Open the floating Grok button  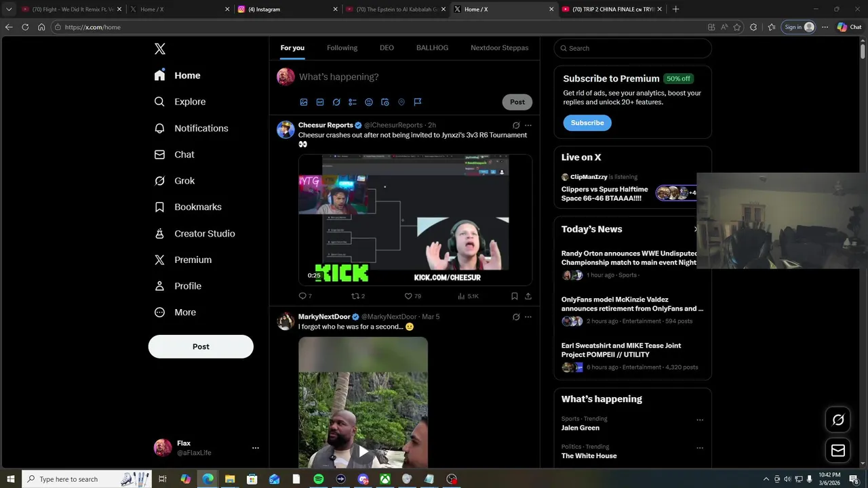[838, 420]
